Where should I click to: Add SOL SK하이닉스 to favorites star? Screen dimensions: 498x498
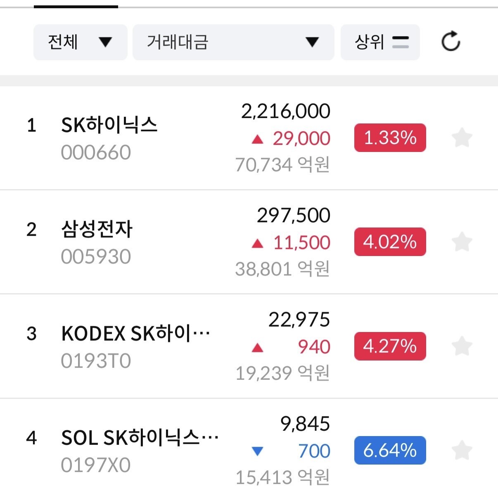pyautogui.click(x=462, y=450)
